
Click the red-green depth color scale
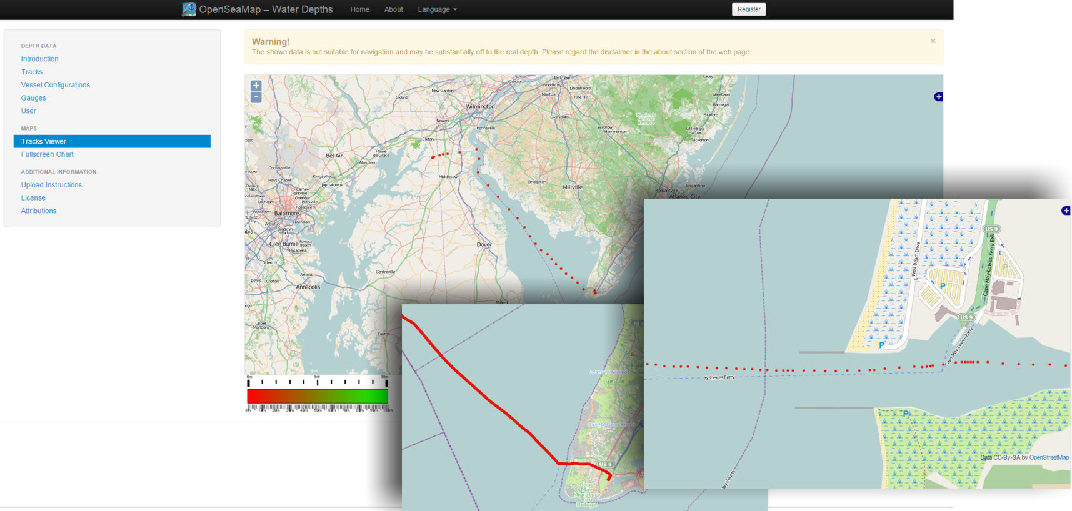tap(318, 396)
